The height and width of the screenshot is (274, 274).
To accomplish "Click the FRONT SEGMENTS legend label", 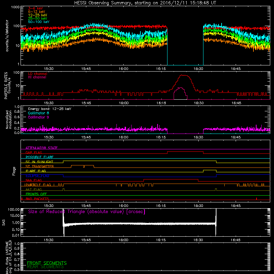I will pyautogui.click(x=47, y=263).
